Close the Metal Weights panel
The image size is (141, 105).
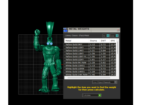[118, 30]
